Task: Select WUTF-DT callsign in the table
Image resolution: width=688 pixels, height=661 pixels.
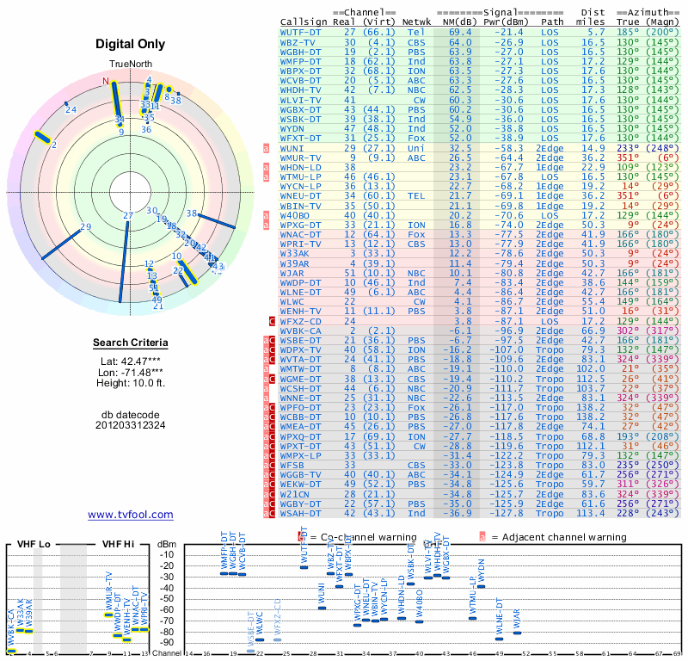Action: point(300,33)
